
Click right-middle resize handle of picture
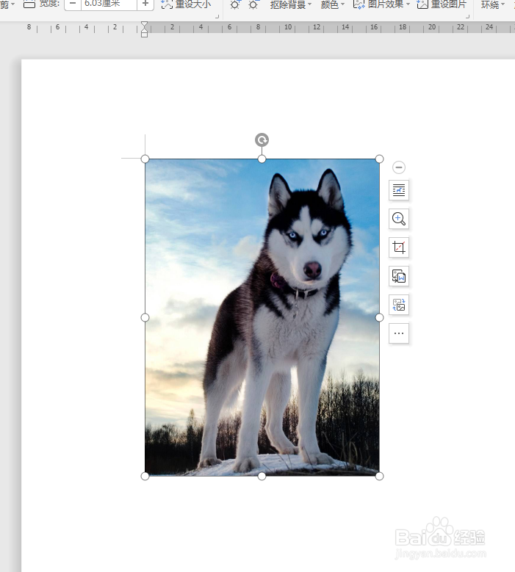[379, 317]
